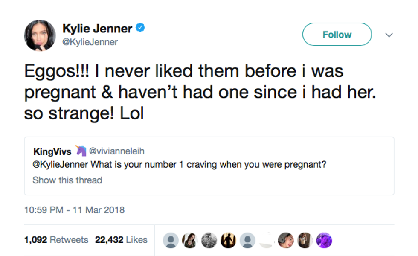Viewport: 418px width, 256px height.
Task: Open Kylie Jenner's profile picture
Action: tap(40, 35)
